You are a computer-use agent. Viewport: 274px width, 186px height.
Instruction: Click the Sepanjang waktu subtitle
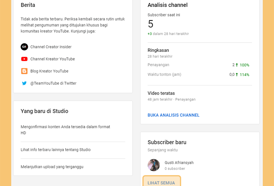[162, 150]
